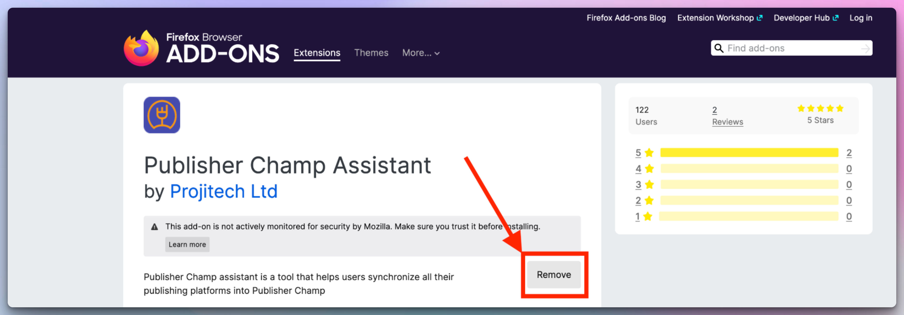Viewport: 904px width, 315px height.
Task: Click the Remove button
Action: (554, 275)
